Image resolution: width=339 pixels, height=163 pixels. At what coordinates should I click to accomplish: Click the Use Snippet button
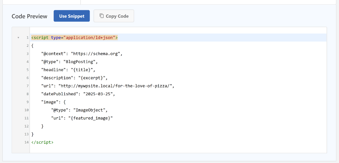pos(72,16)
